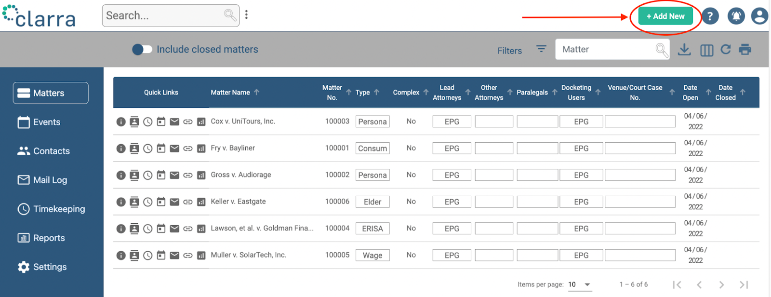Open Cox v. UniTours, Inc. matter name

click(243, 121)
